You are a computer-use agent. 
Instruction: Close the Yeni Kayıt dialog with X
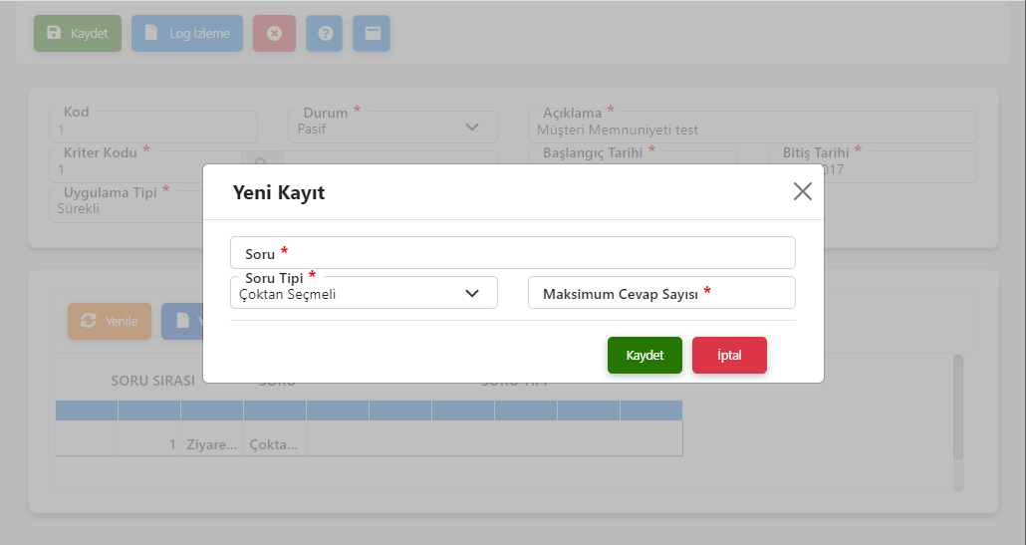point(802,191)
